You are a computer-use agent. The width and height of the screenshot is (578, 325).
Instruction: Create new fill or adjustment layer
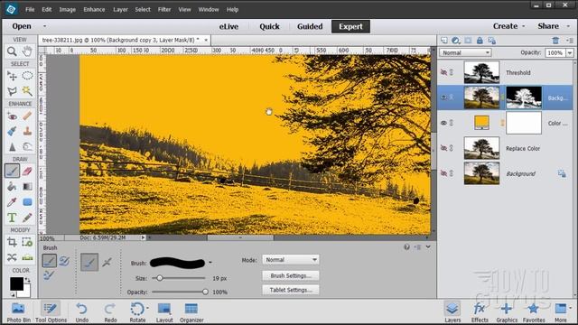[456, 41]
